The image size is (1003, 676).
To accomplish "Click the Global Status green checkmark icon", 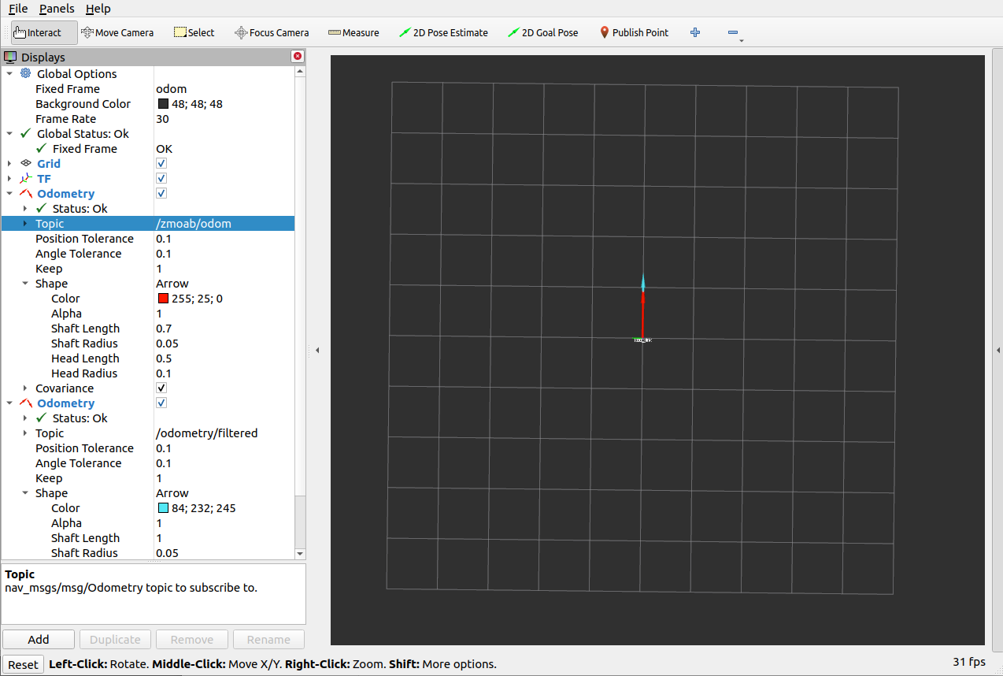I will tap(26, 133).
